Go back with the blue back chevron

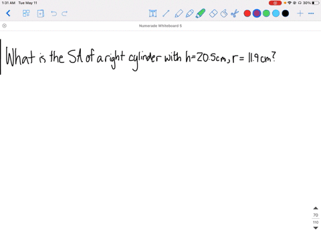pyautogui.click(x=8, y=13)
